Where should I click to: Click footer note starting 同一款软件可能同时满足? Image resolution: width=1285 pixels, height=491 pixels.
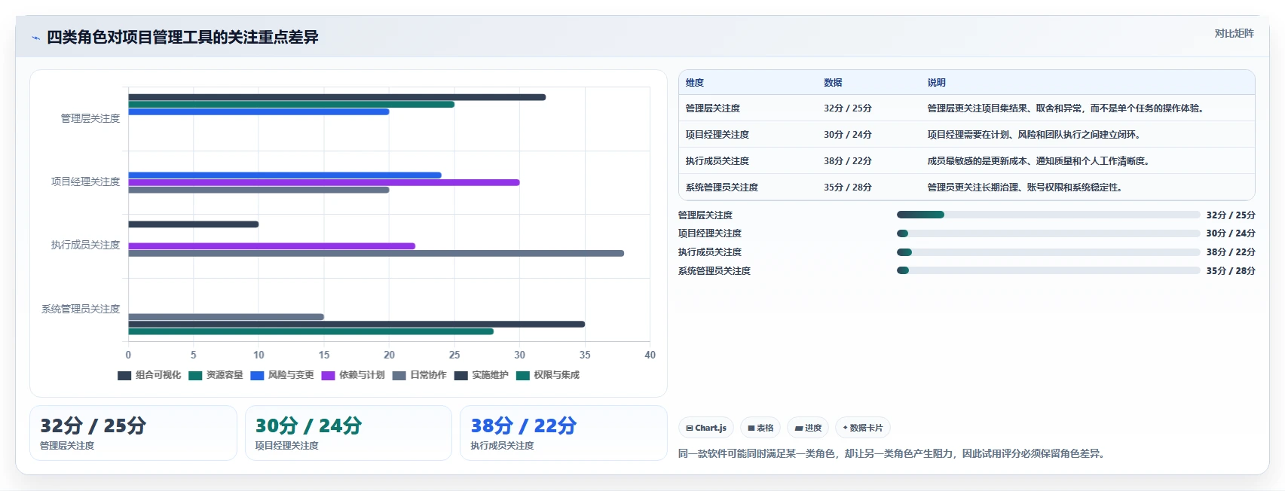click(x=892, y=453)
